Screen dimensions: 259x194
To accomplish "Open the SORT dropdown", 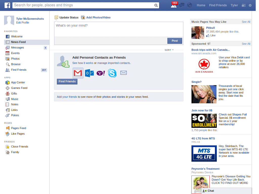I will tap(169, 50).
